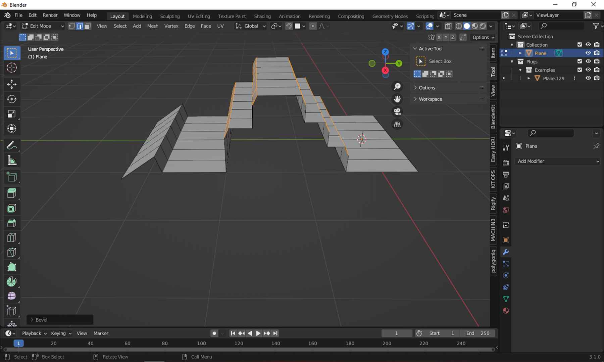Open the Render menu
Image resolution: width=604 pixels, height=362 pixels.
(x=50, y=15)
